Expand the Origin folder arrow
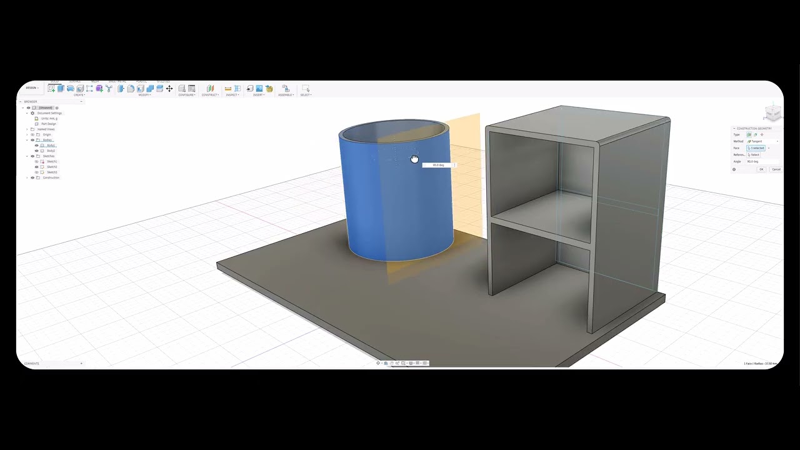This screenshot has width=800, height=450. click(x=27, y=134)
